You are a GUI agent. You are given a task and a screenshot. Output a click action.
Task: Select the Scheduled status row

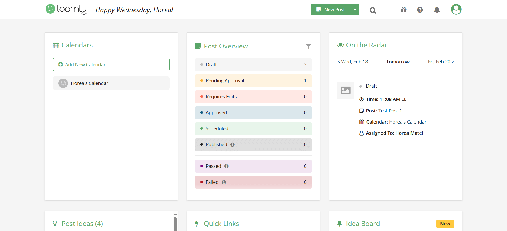point(253,129)
